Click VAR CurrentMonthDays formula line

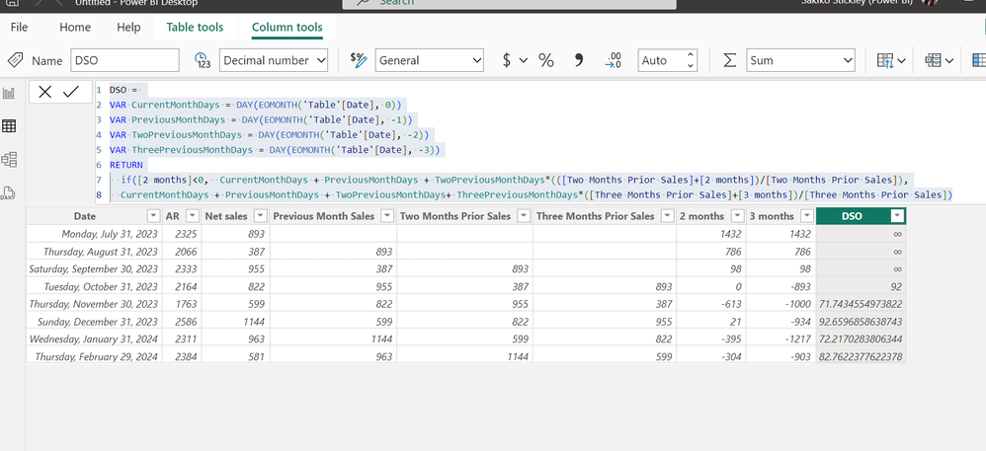tap(255, 105)
